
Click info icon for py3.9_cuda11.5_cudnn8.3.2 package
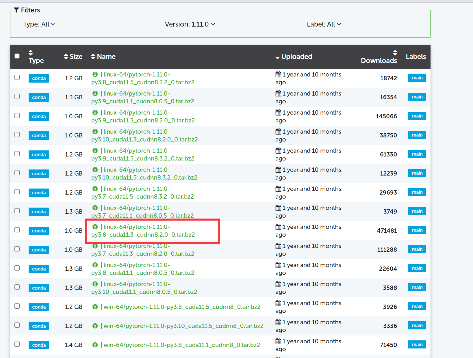[95, 150]
